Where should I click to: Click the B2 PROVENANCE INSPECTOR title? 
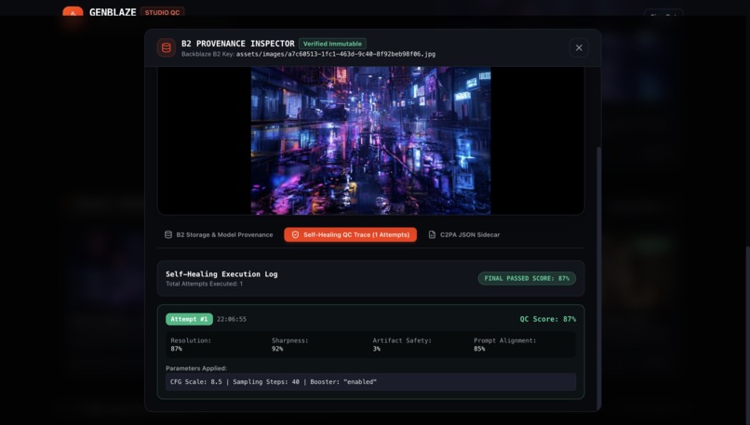coord(237,44)
